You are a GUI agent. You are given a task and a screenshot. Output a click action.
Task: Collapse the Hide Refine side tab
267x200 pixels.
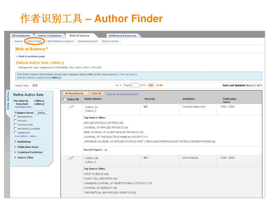click(8, 100)
